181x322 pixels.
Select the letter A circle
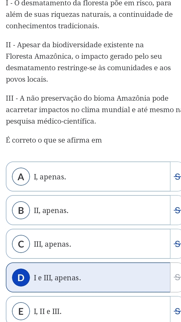21,177
